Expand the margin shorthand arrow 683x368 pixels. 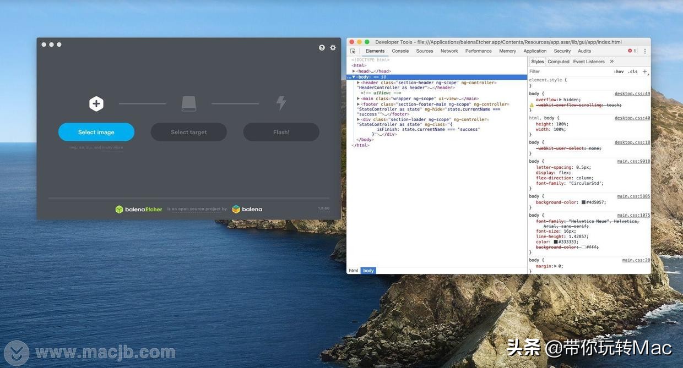point(556,266)
